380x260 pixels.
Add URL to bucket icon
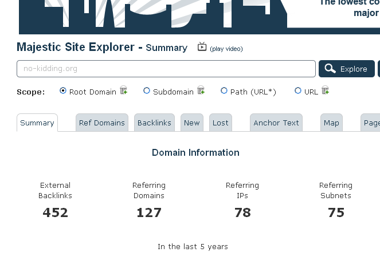pyautogui.click(x=325, y=90)
